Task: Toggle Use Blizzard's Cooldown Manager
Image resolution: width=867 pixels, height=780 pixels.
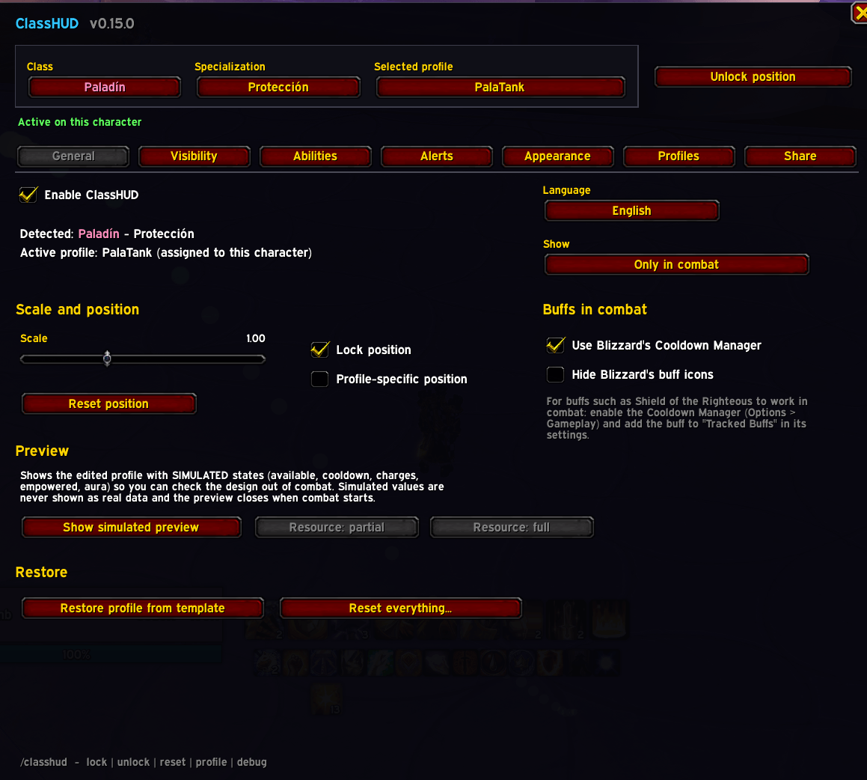Action: coord(555,345)
